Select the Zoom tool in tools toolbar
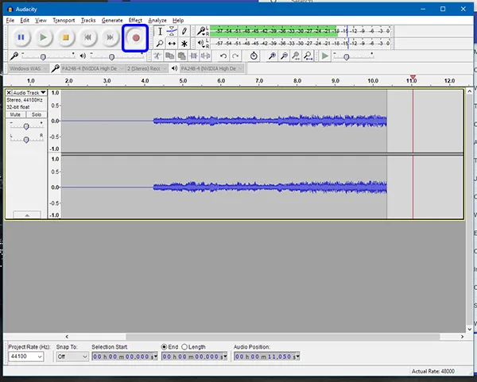477x382 pixels. coord(160,44)
